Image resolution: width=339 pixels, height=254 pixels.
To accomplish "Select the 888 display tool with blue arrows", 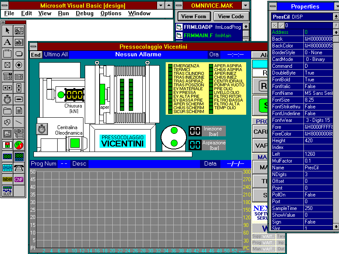I will (x=19, y=157).
